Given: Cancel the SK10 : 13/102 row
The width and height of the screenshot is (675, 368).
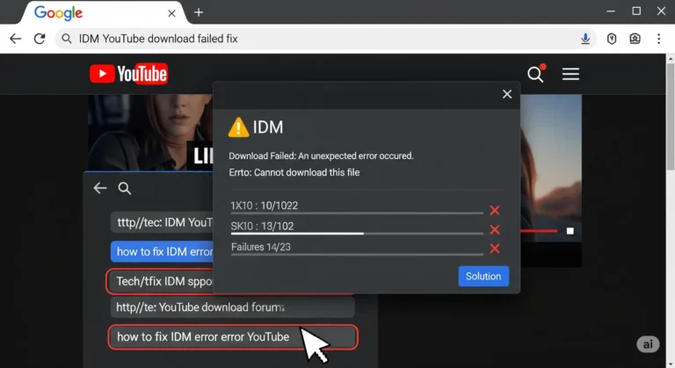Looking at the screenshot, I should [x=495, y=229].
